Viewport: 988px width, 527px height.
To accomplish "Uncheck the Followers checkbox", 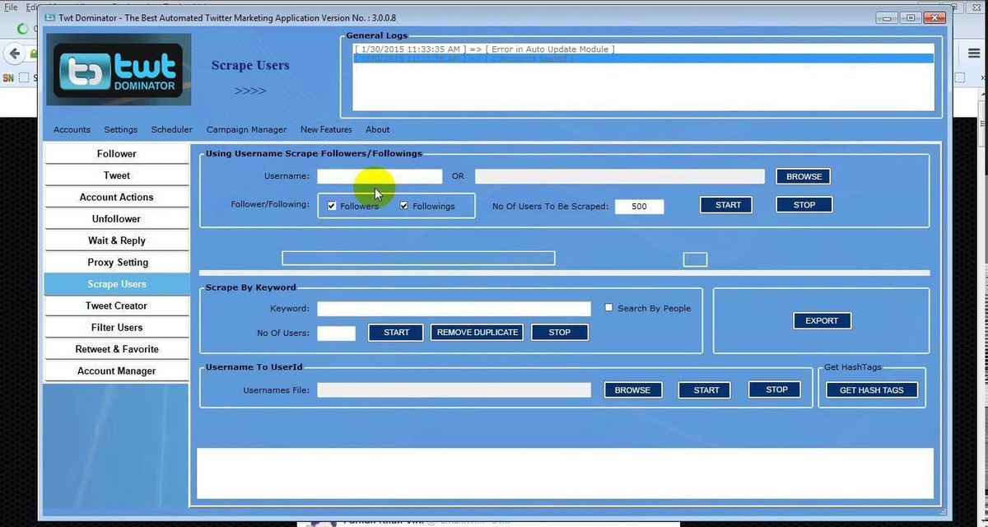I will pos(332,206).
